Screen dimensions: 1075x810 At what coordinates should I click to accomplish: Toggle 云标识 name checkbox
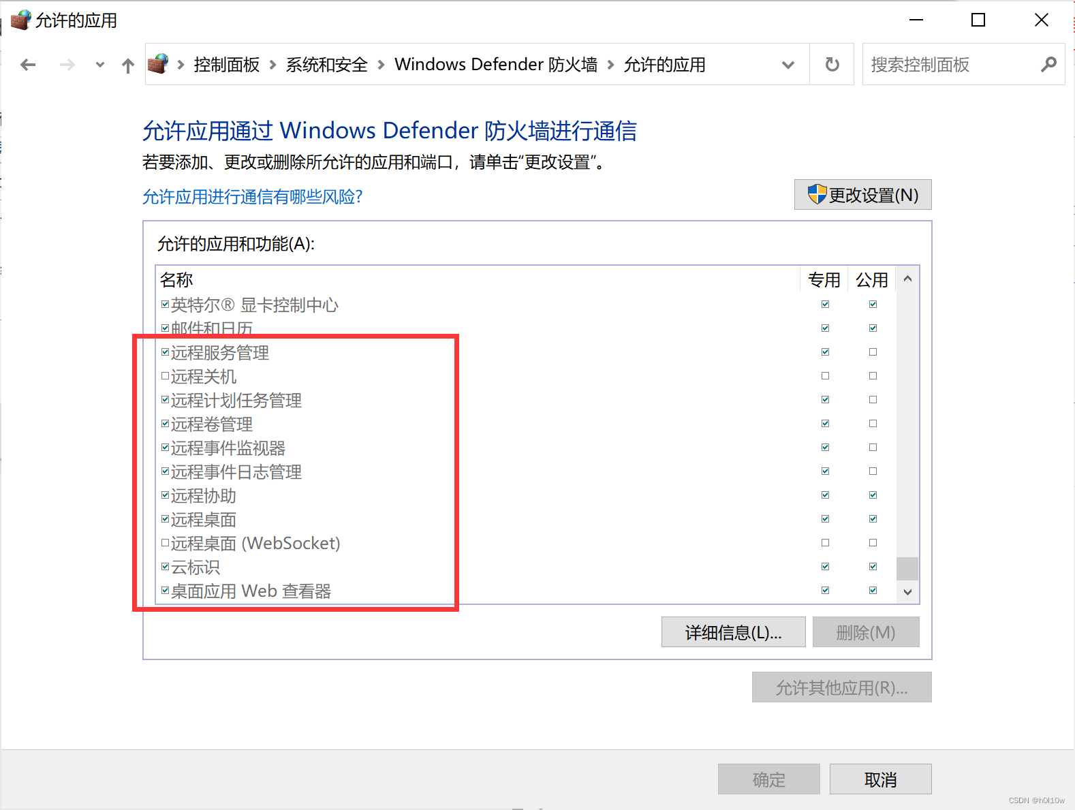point(165,567)
